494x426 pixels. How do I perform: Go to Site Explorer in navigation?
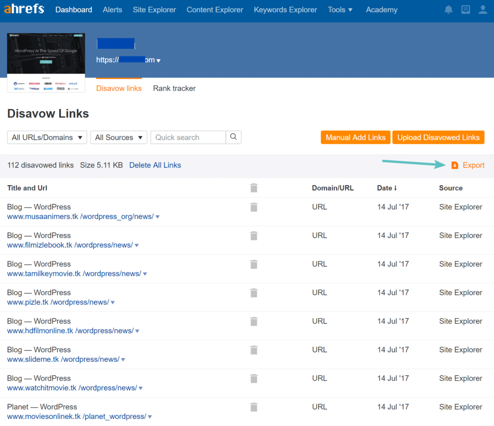154,10
